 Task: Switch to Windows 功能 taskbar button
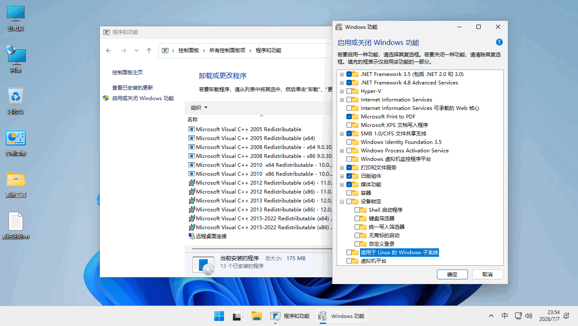pyautogui.click(x=341, y=316)
